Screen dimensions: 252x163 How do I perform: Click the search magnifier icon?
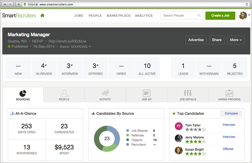click(199, 15)
